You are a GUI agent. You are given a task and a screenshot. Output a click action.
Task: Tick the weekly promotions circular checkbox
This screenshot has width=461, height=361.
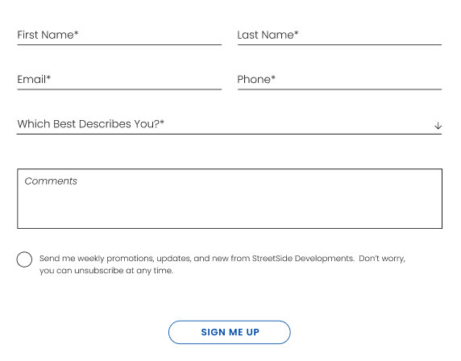(x=24, y=259)
